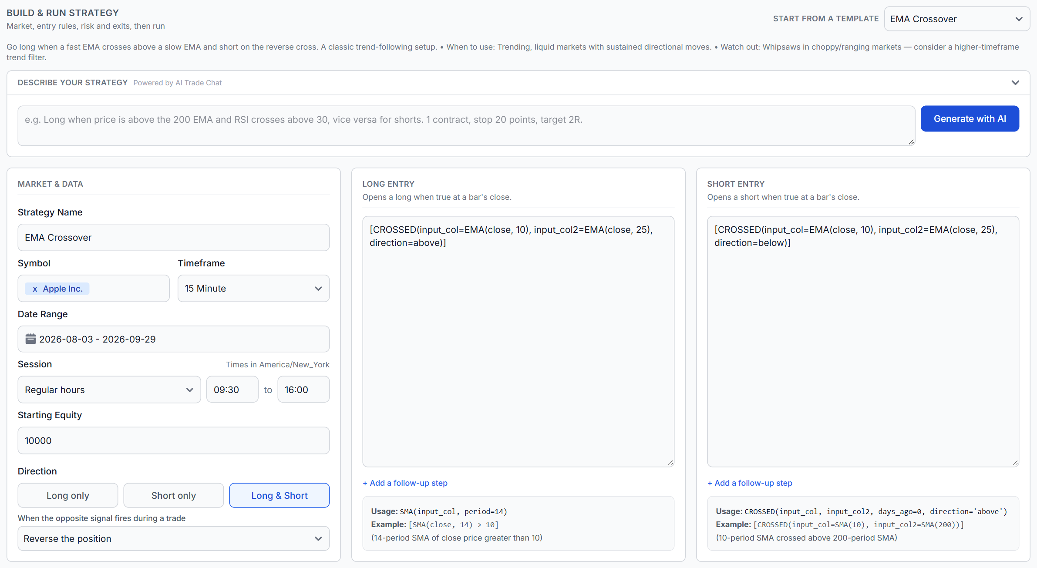Remove Apple Inc. symbol tag with x
Image resolution: width=1037 pixels, height=568 pixels.
[x=35, y=289]
